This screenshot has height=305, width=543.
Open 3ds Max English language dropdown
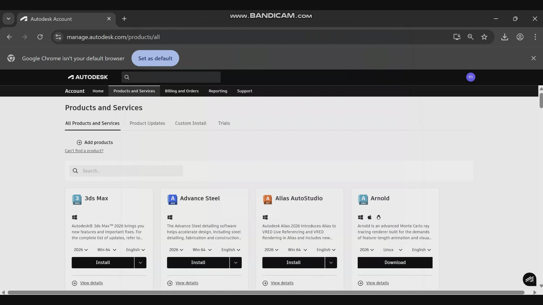click(x=135, y=250)
